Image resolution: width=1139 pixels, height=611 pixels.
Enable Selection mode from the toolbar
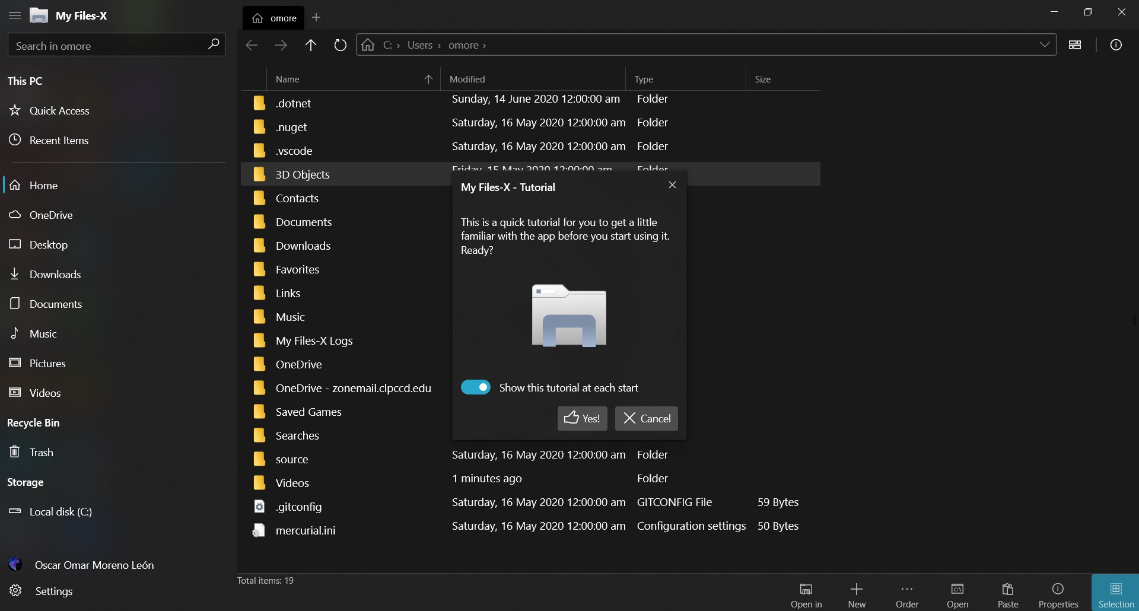[1115, 593]
